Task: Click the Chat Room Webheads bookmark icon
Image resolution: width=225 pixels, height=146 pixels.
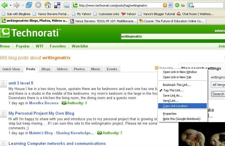Action: (x=179, y=14)
